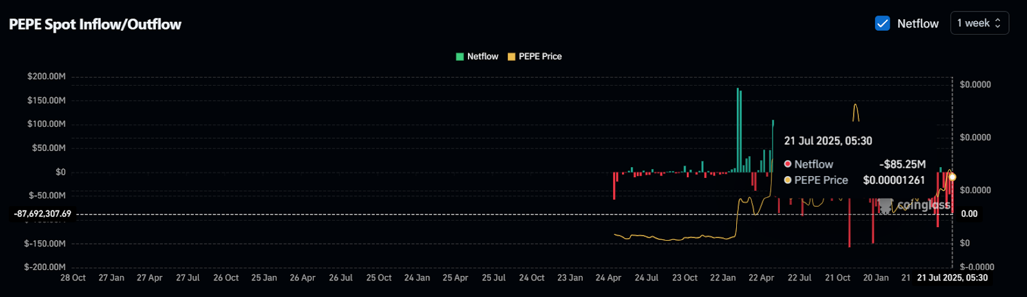Click the 20 Jan x-axis date
1027x297 pixels.
[x=876, y=278]
